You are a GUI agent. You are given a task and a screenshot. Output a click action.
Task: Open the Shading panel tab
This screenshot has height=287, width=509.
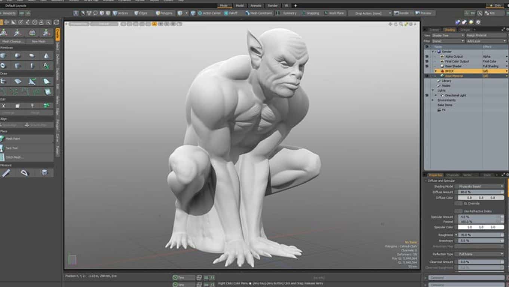(449, 30)
